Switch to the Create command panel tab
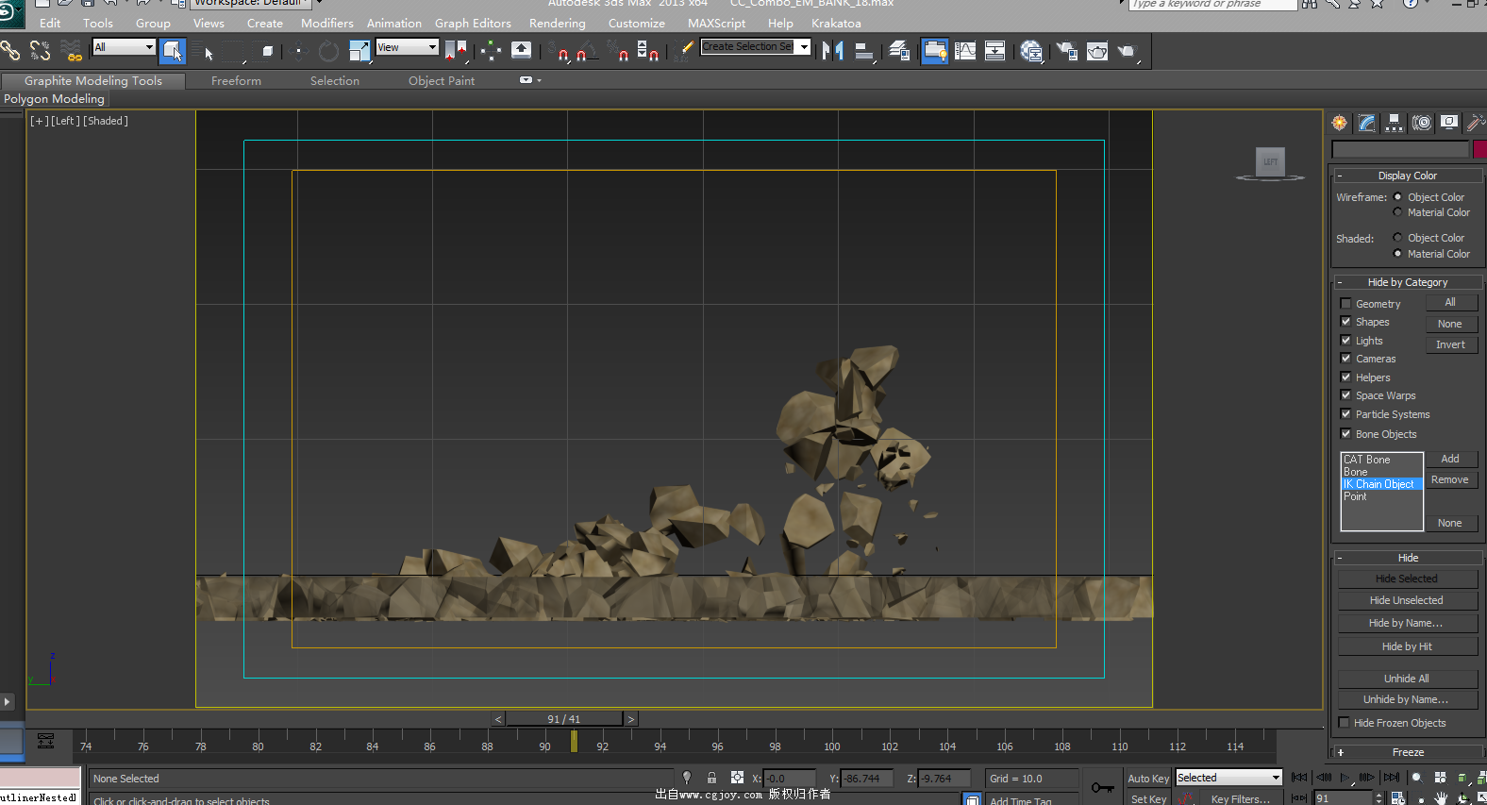 tap(1340, 123)
